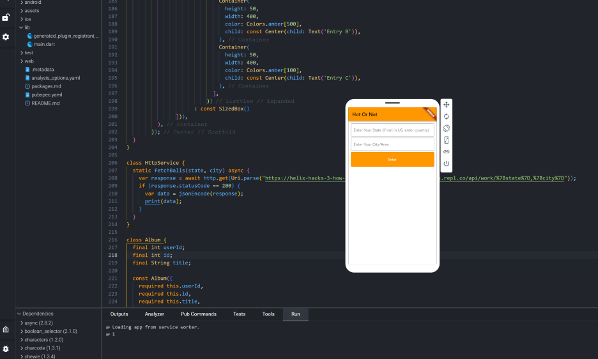Click file icon beside analysis_options.yaml
598x359 pixels.
(x=27, y=78)
